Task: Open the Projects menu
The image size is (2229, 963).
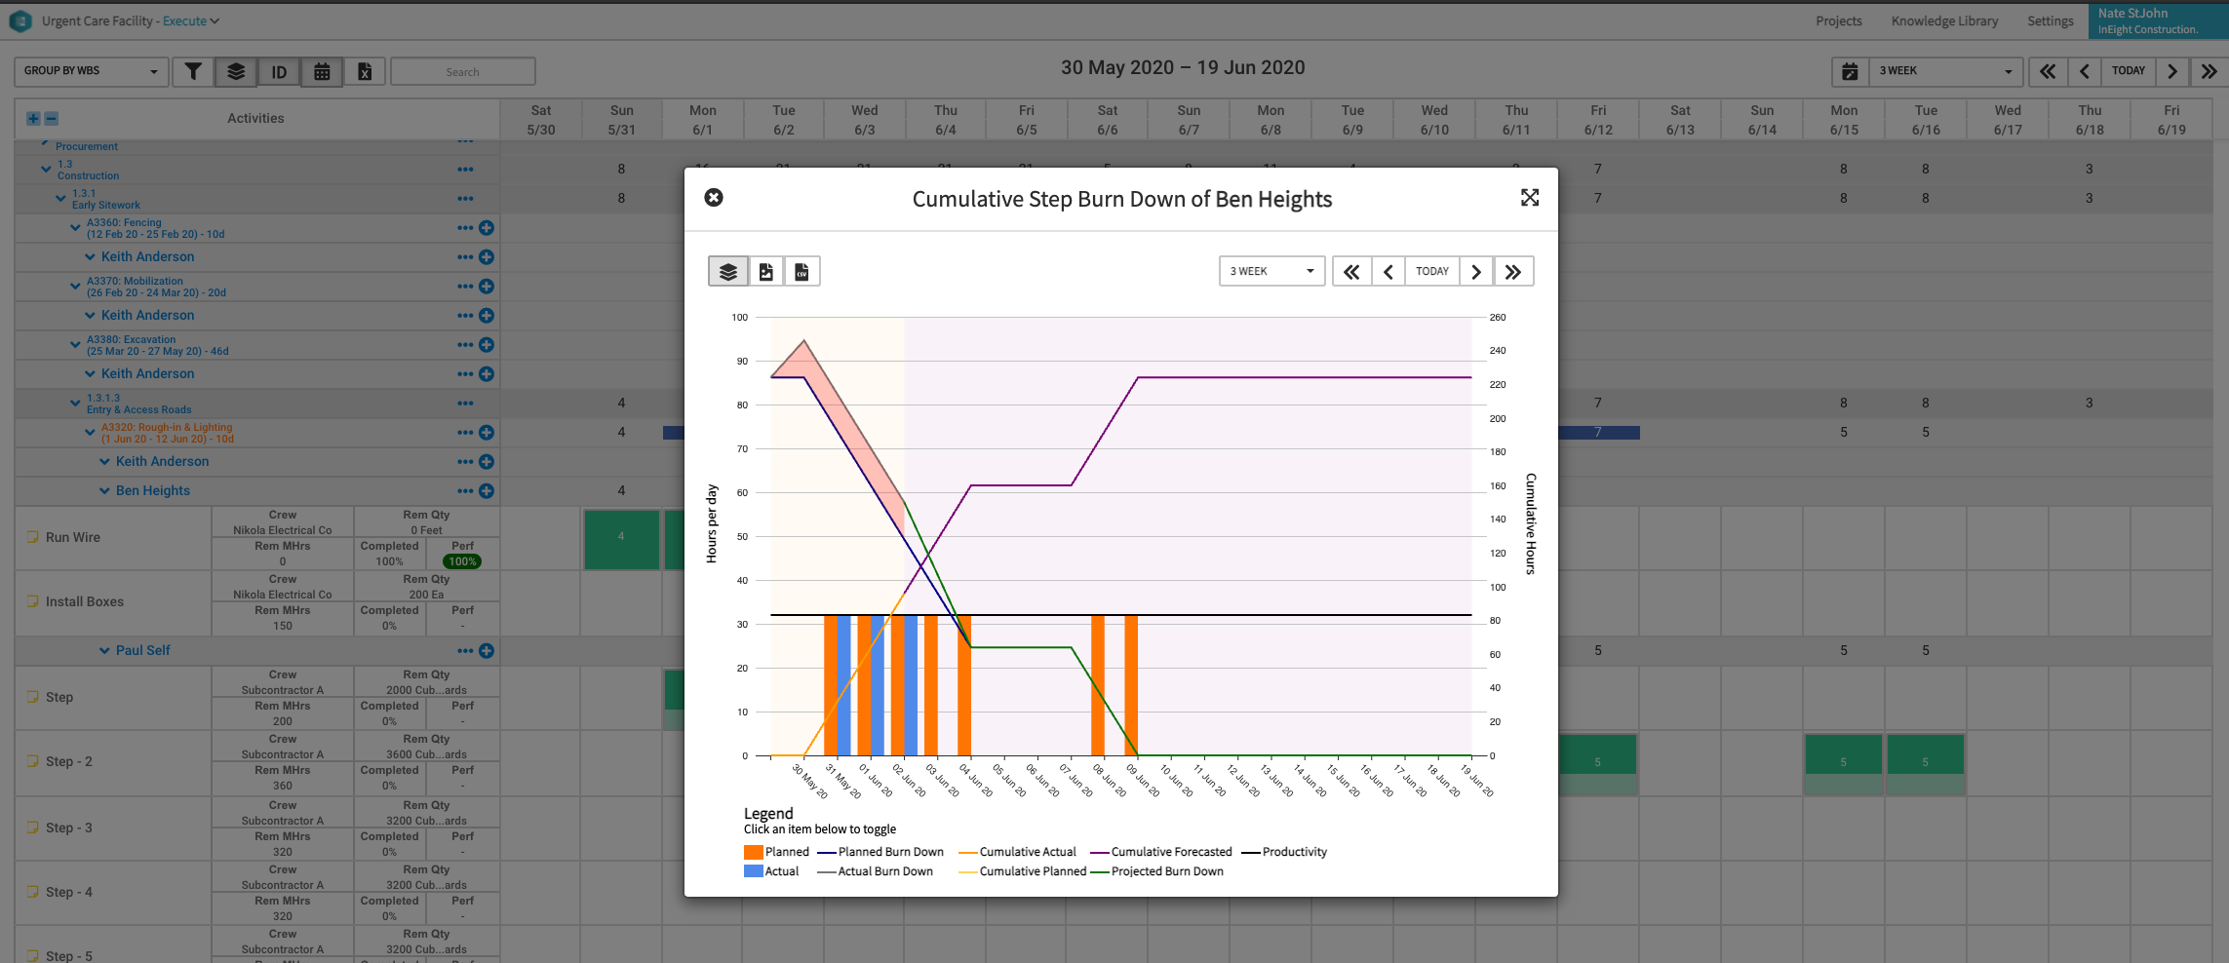Action: tap(1839, 20)
